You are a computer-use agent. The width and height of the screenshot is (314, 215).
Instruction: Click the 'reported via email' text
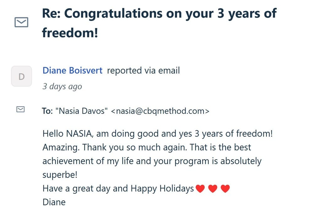pos(143,70)
